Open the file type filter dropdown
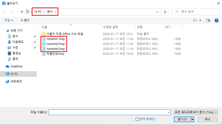Image resolution: width=222 pixels, height=125 pixels. 196,112
